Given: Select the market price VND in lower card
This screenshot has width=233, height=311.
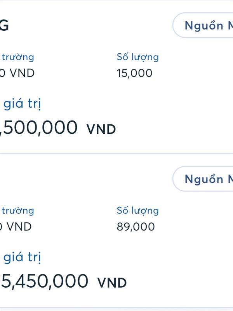Looking at the screenshot, I should tap(16, 227).
